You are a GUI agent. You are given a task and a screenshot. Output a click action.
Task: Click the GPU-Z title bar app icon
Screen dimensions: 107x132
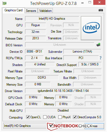[x=5, y=3]
